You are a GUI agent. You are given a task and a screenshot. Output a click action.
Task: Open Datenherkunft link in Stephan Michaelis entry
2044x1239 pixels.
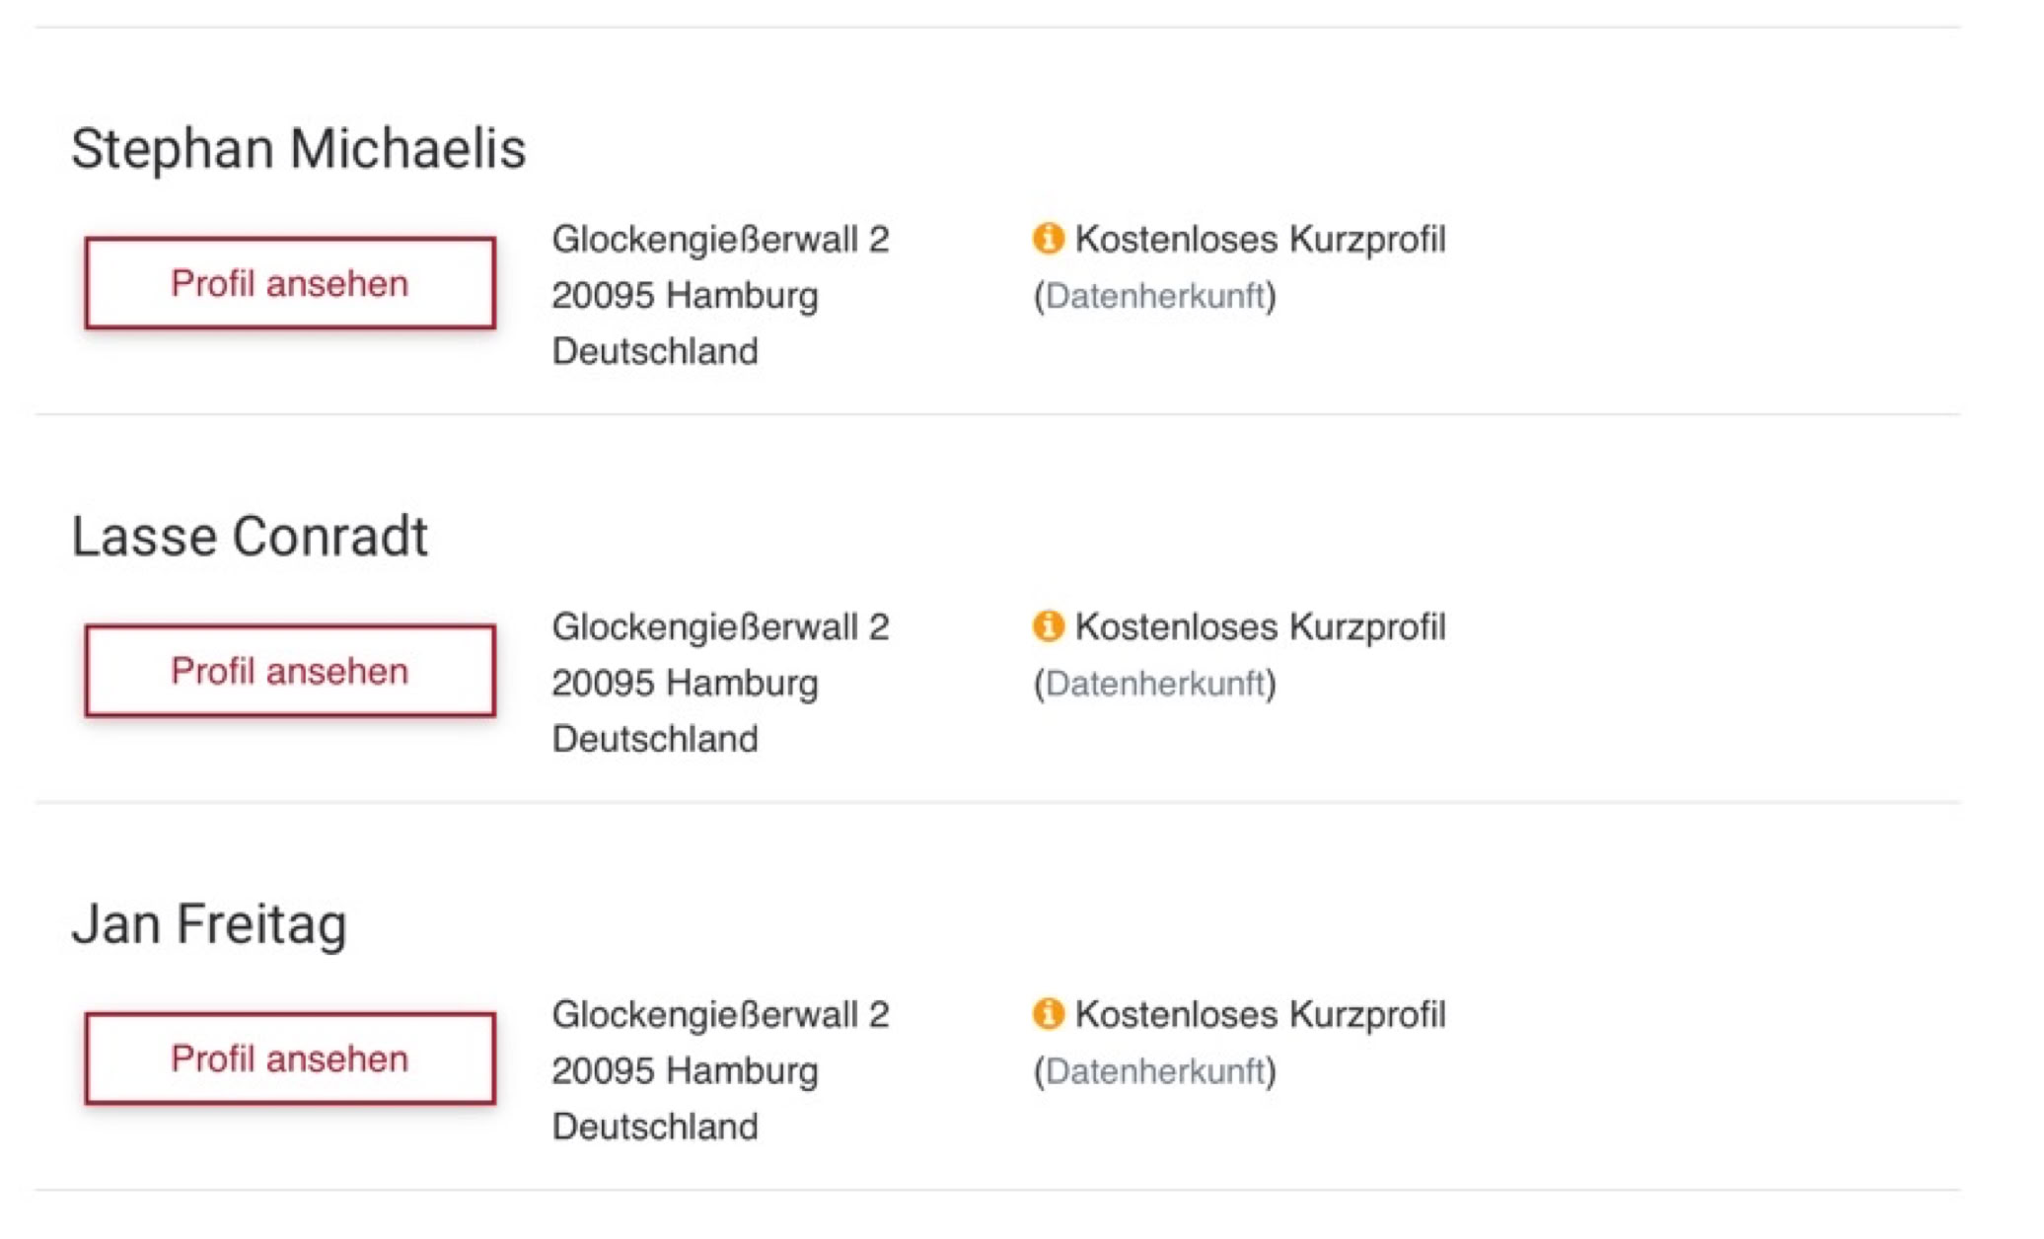point(1154,296)
